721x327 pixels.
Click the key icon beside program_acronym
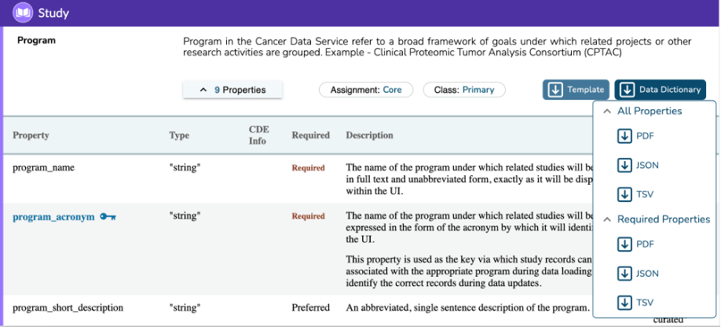coord(108,216)
